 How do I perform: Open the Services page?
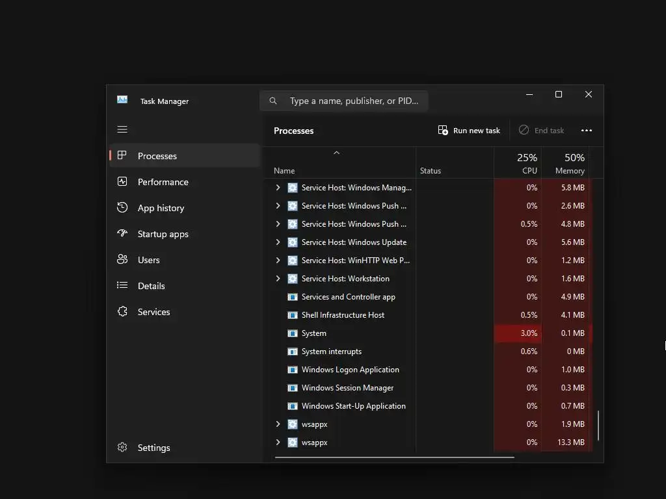coord(185,312)
